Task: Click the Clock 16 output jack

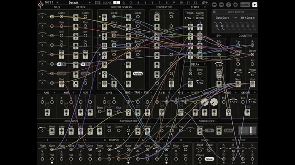Action: pyautogui.click(x=200, y=27)
